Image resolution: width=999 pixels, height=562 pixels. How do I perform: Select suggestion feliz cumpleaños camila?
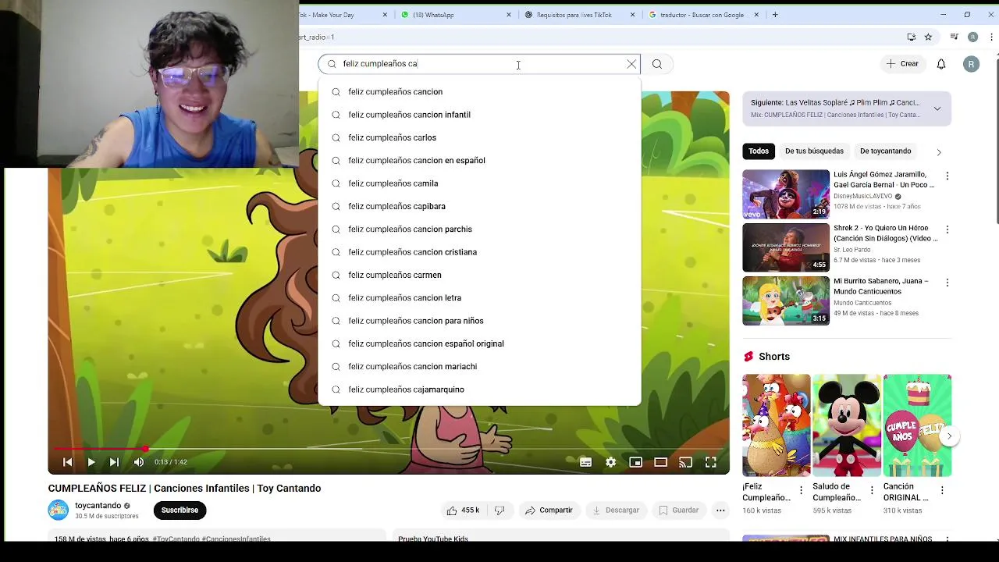(x=479, y=183)
